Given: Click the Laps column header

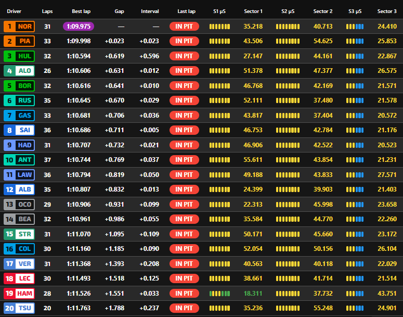Looking at the screenshot, I should [47, 11].
